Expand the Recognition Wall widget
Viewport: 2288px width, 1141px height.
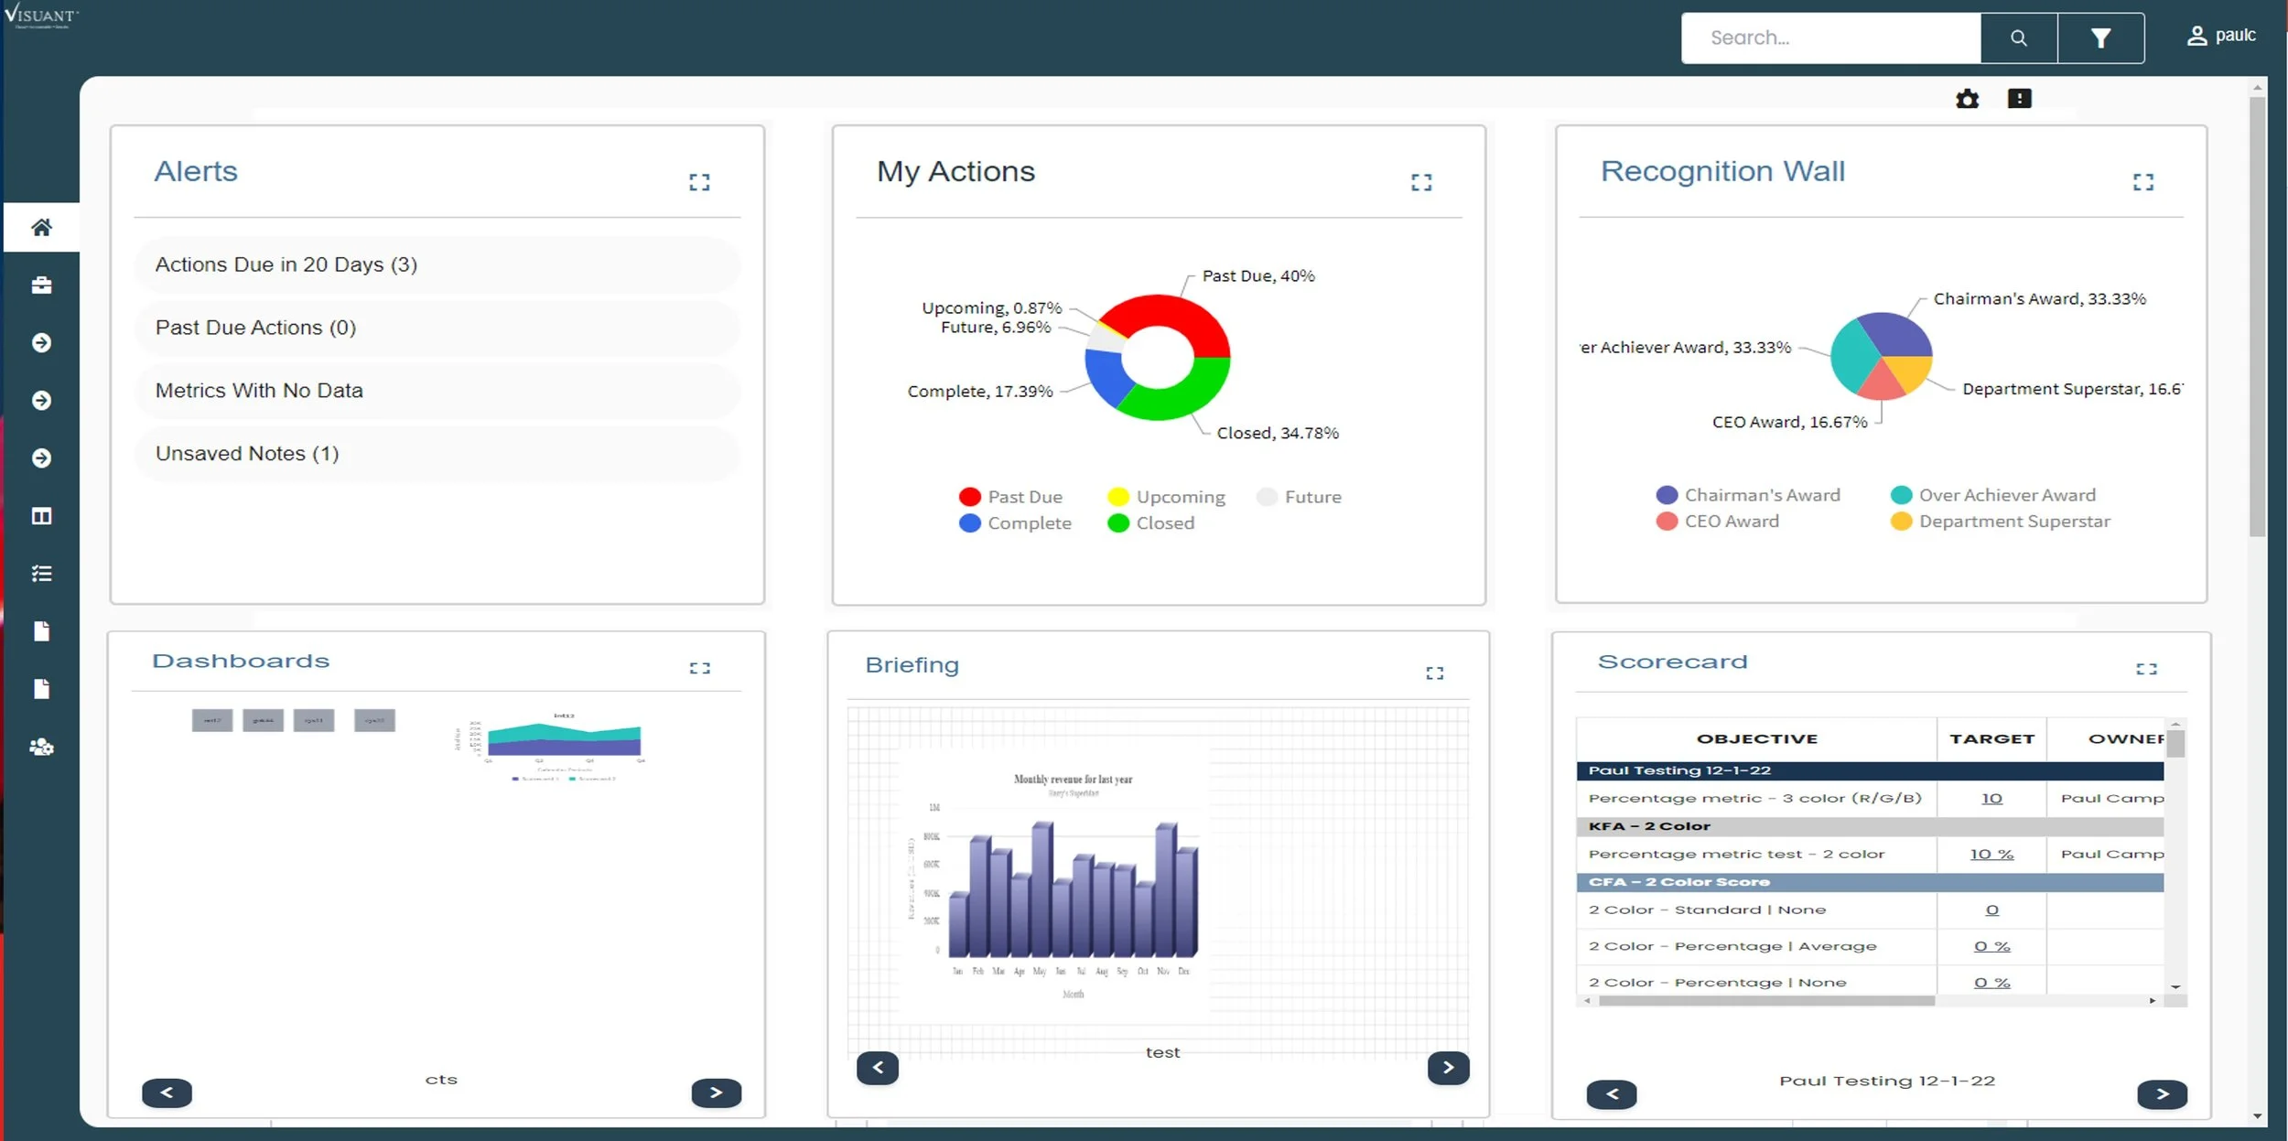(x=2142, y=182)
